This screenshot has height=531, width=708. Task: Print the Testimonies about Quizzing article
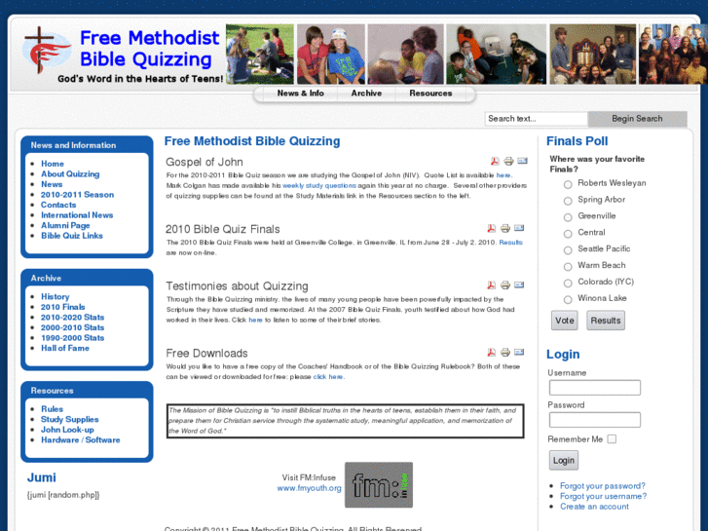(x=505, y=284)
